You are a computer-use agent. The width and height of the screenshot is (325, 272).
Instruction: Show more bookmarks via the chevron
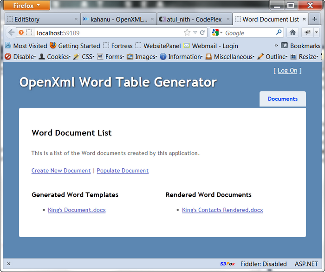[x=276, y=45]
